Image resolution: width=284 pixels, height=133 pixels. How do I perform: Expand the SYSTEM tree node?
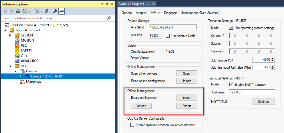click(x=10, y=35)
